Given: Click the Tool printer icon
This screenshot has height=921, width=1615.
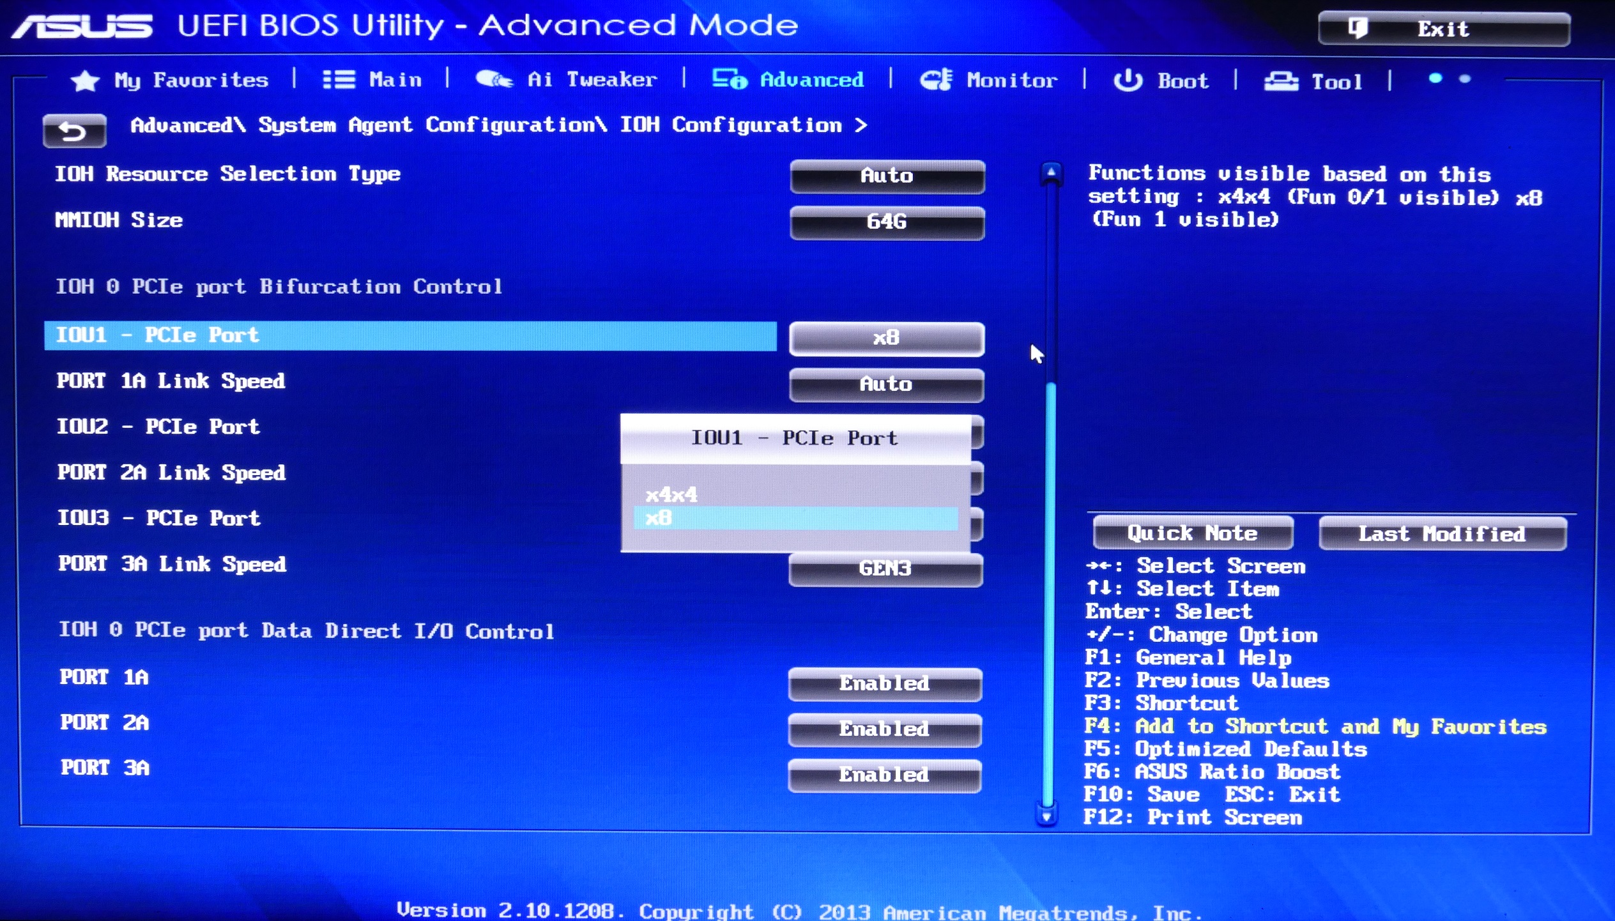Looking at the screenshot, I should tap(1281, 81).
